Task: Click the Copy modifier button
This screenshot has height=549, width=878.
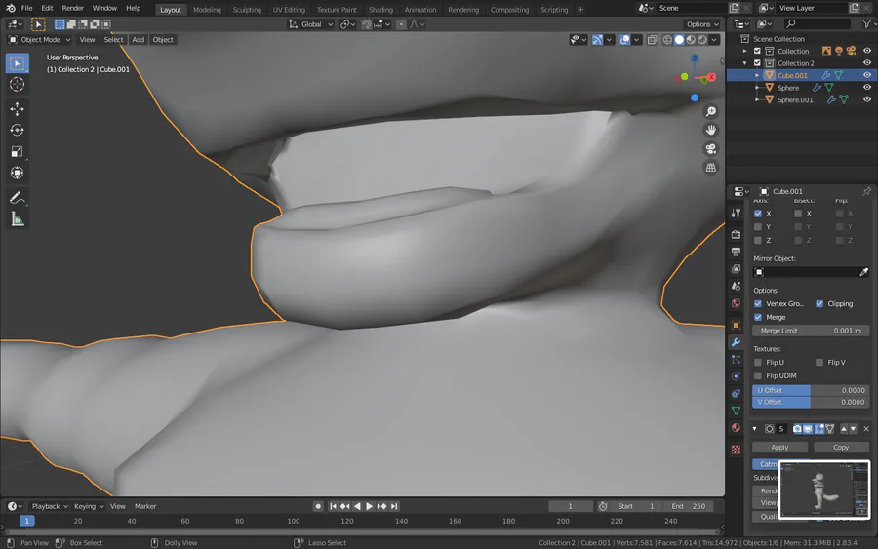Action: [840, 447]
